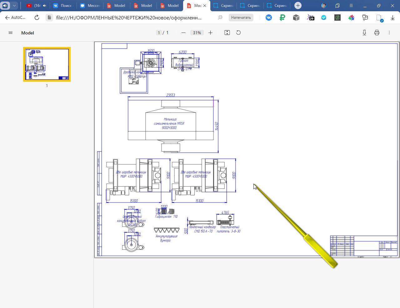Go back to the AutoC... page
This screenshot has height=308, width=400.
15,18
